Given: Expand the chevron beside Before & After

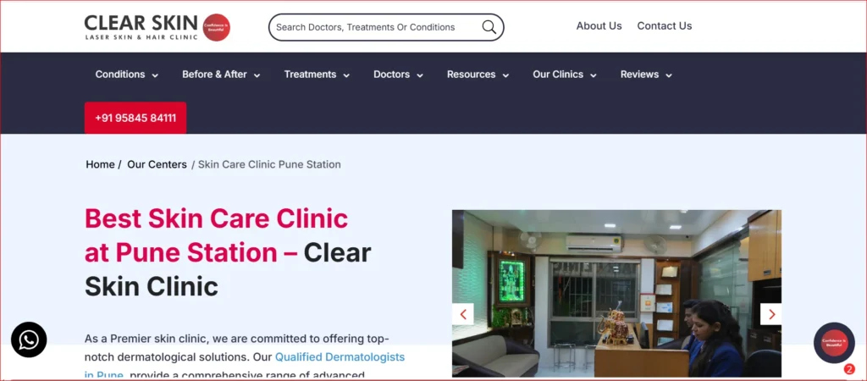Looking at the screenshot, I should coord(257,75).
